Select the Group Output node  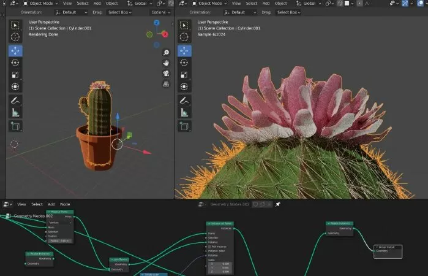coord(388,251)
